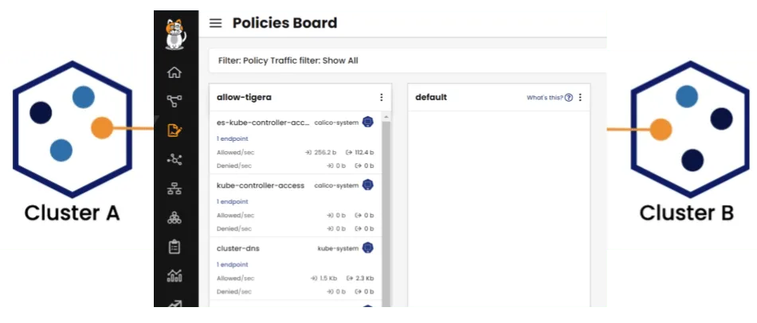The height and width of the screenshot is (323, 757).
Task: Click cluster-dns policy badge icon
Action: (368, 248)
